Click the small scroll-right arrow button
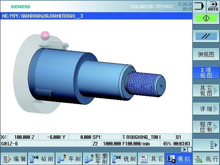The height and width of the screenshot is (165, 220). click(185, 150)
